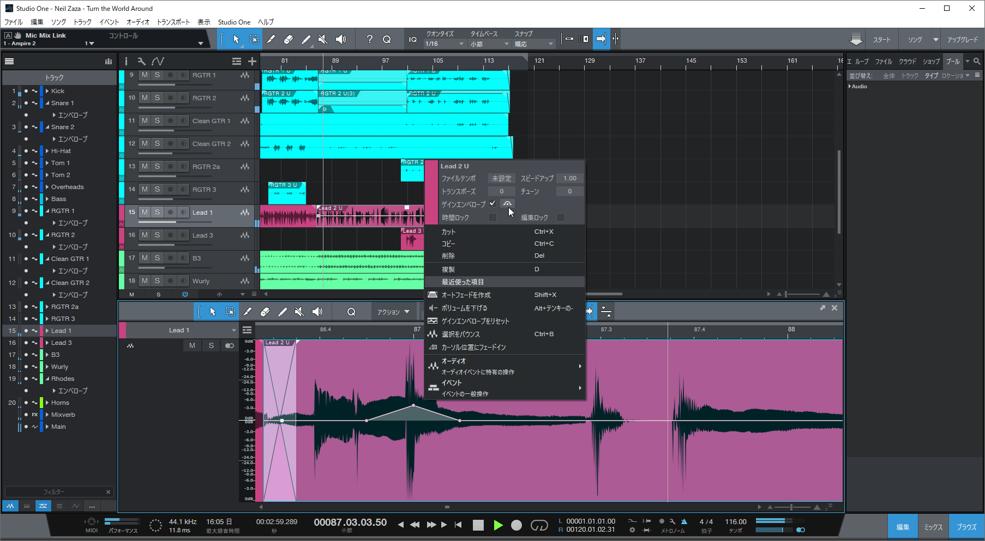The width and height of the screenshot is (985, 541).
Task: Detach the editor panel with the pin icon
Action: (822, 308)
